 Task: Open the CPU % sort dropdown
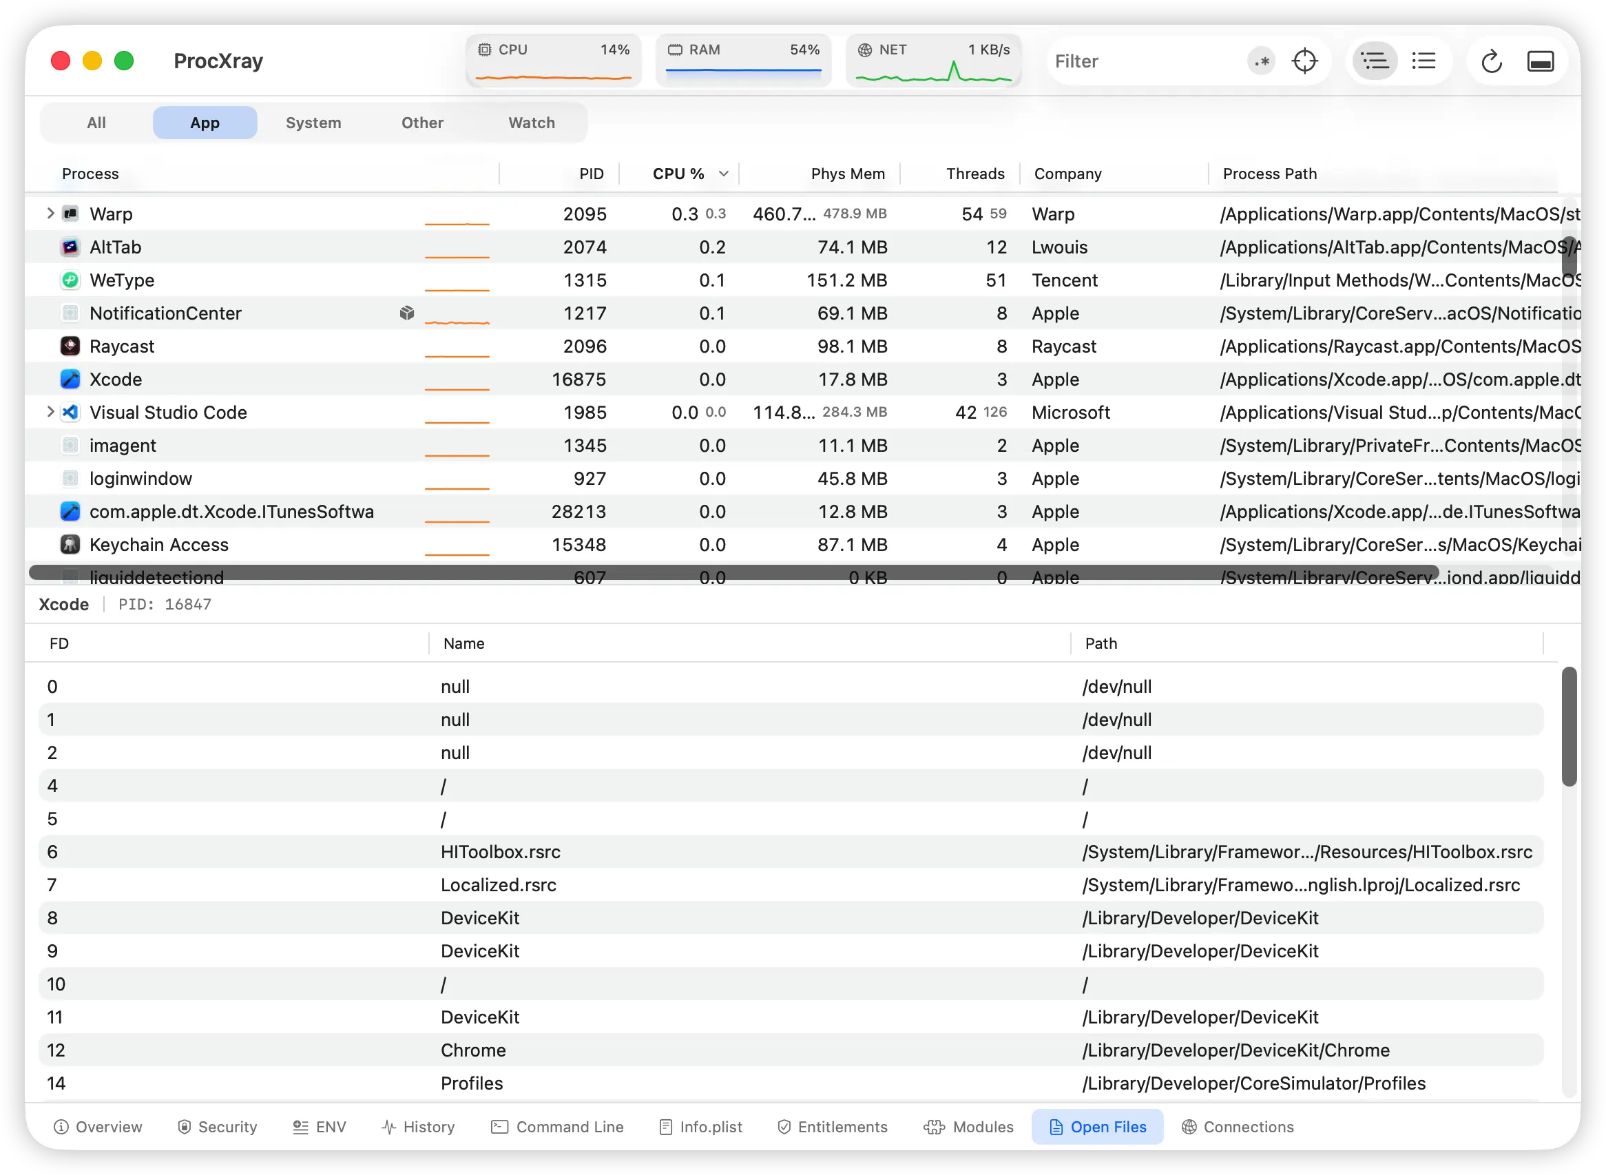724,173
